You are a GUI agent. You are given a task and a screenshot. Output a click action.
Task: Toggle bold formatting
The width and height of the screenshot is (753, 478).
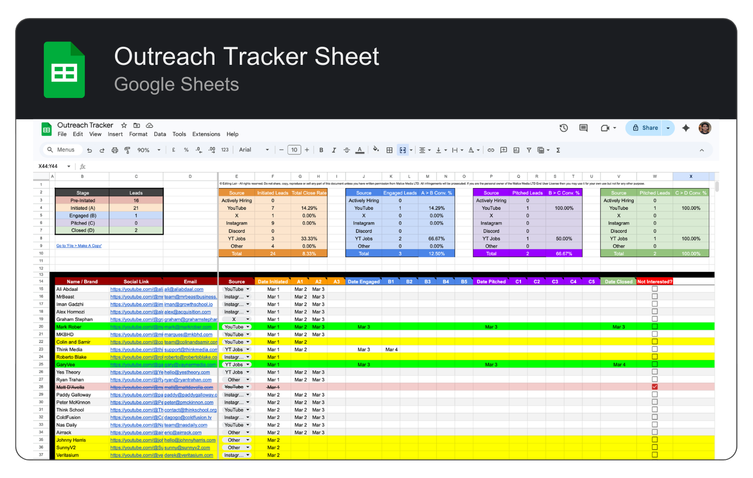[321, 150]
